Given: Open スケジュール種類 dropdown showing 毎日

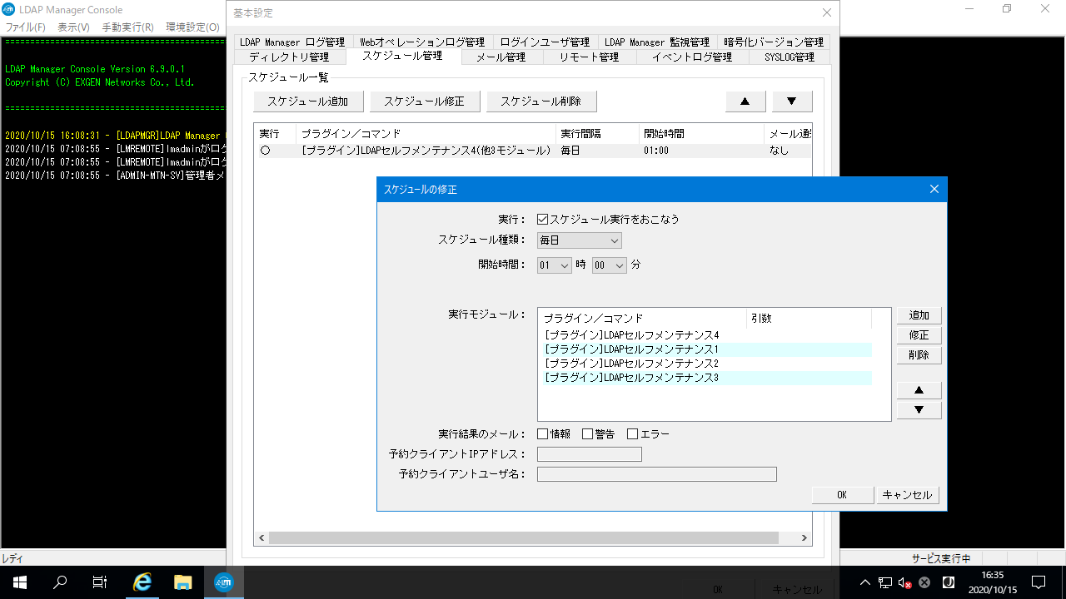Looking at the screenshot, I should click(580, 240).
